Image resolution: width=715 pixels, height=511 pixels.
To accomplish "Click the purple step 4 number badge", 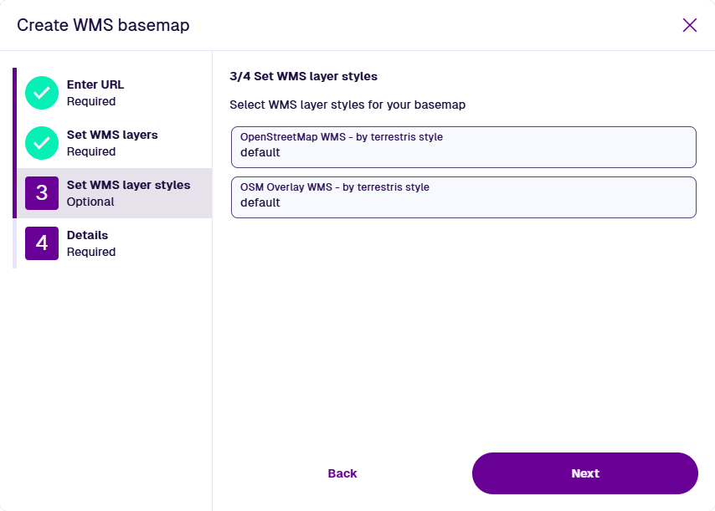I will [x=42, y=243].
